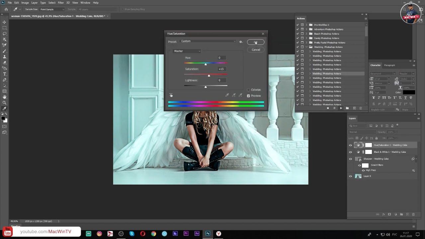The width and height of the screenshot is (425, 239).
Task: Click the Stop button in Actions panel
Action: click(x=328, y=108)
